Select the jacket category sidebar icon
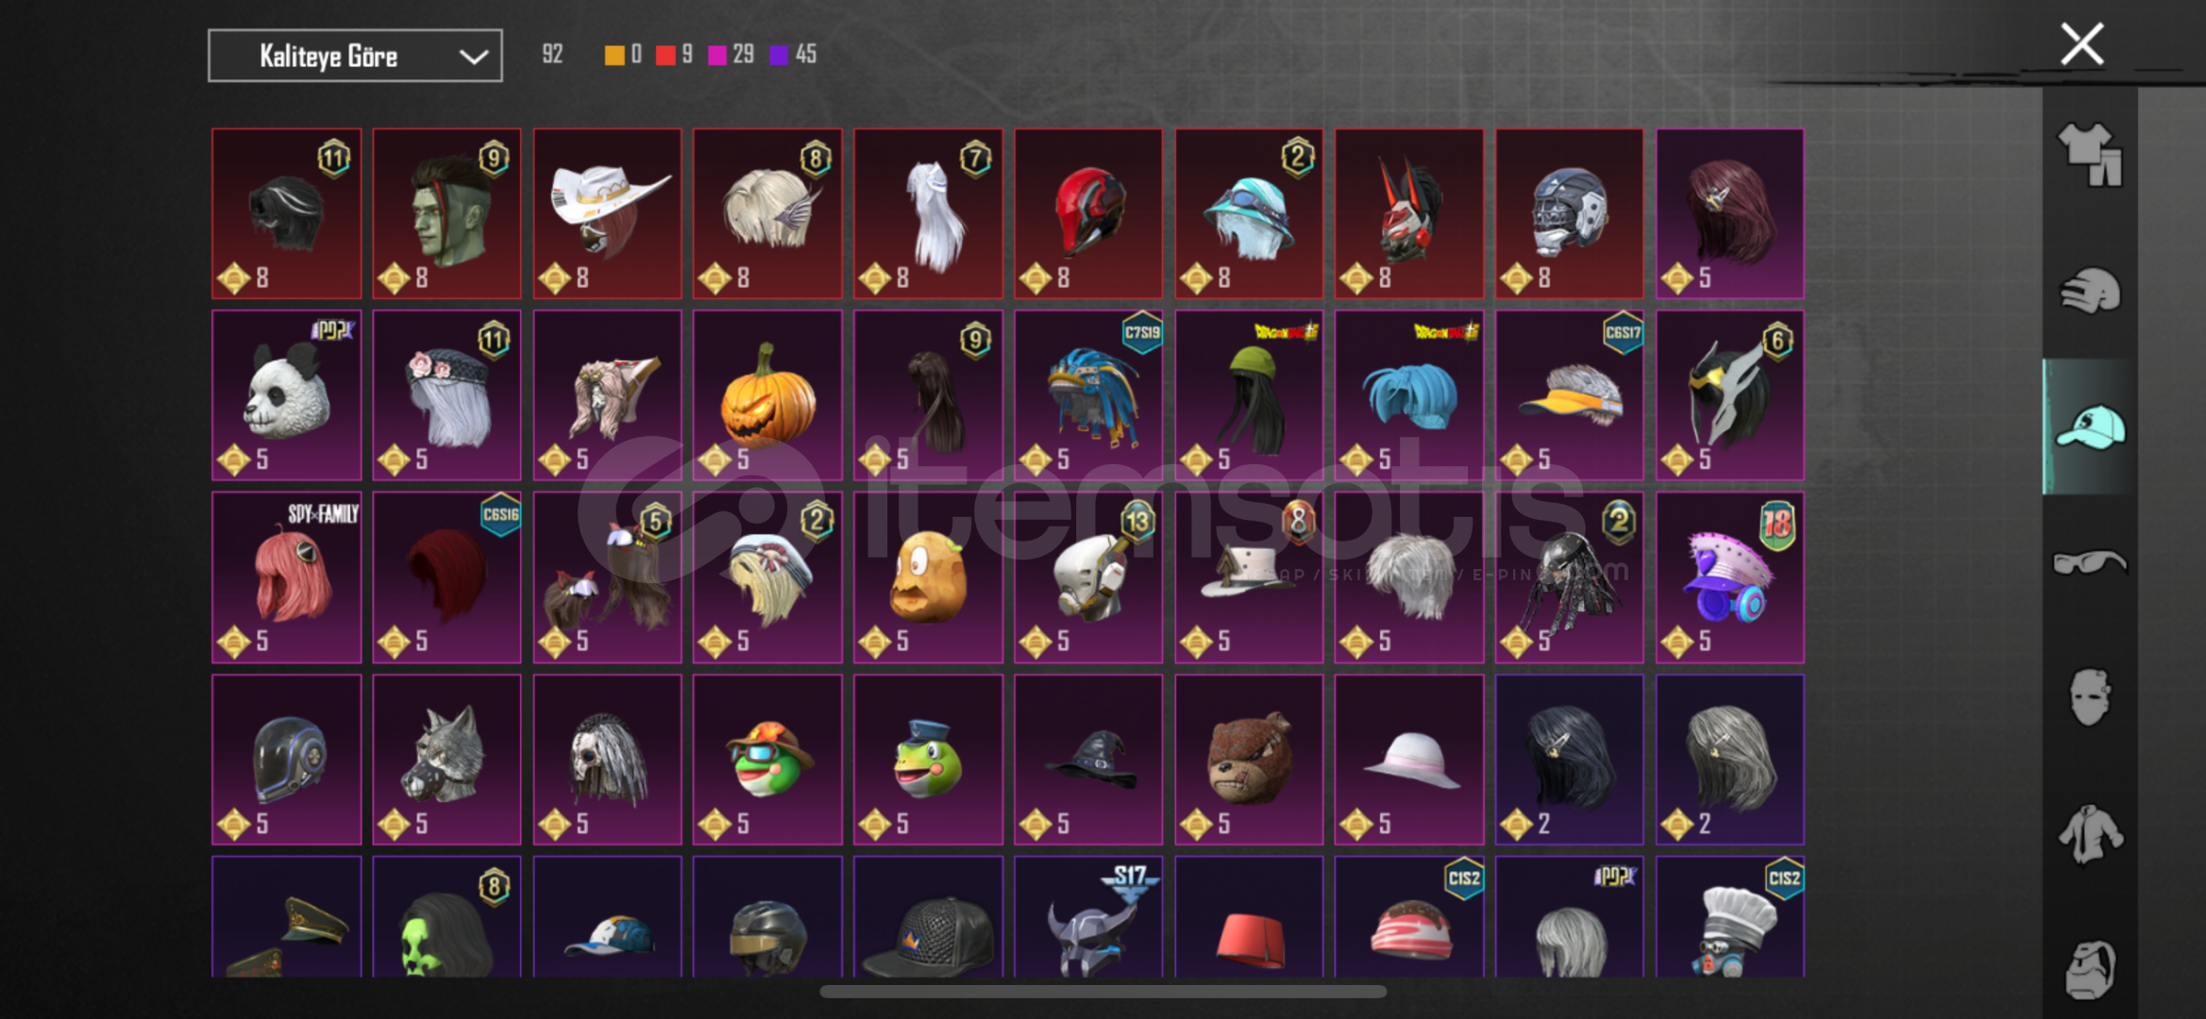The width and height of the screenshot is (2206, 1019). click(x=2090, y=833)
